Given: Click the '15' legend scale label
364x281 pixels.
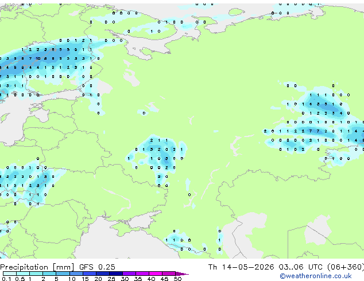Looking at the screenshot, I should point(85,279).
